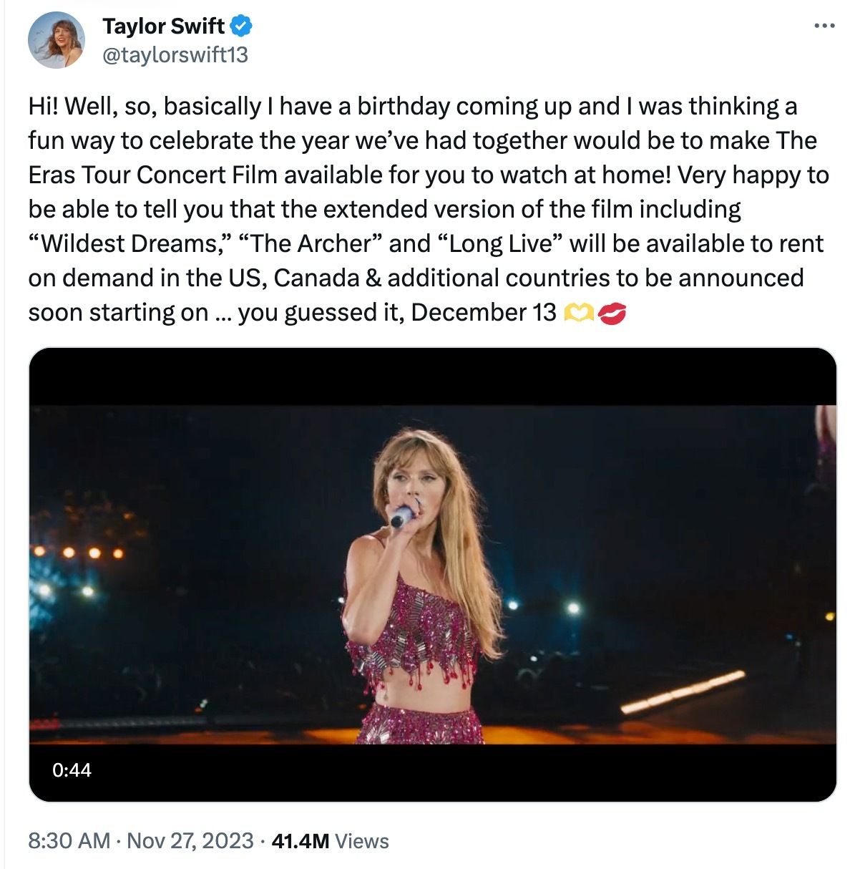Click the "Taylor Swift" display name
Viewport: 850px width, 869px height.
click(x=163, y=26)
